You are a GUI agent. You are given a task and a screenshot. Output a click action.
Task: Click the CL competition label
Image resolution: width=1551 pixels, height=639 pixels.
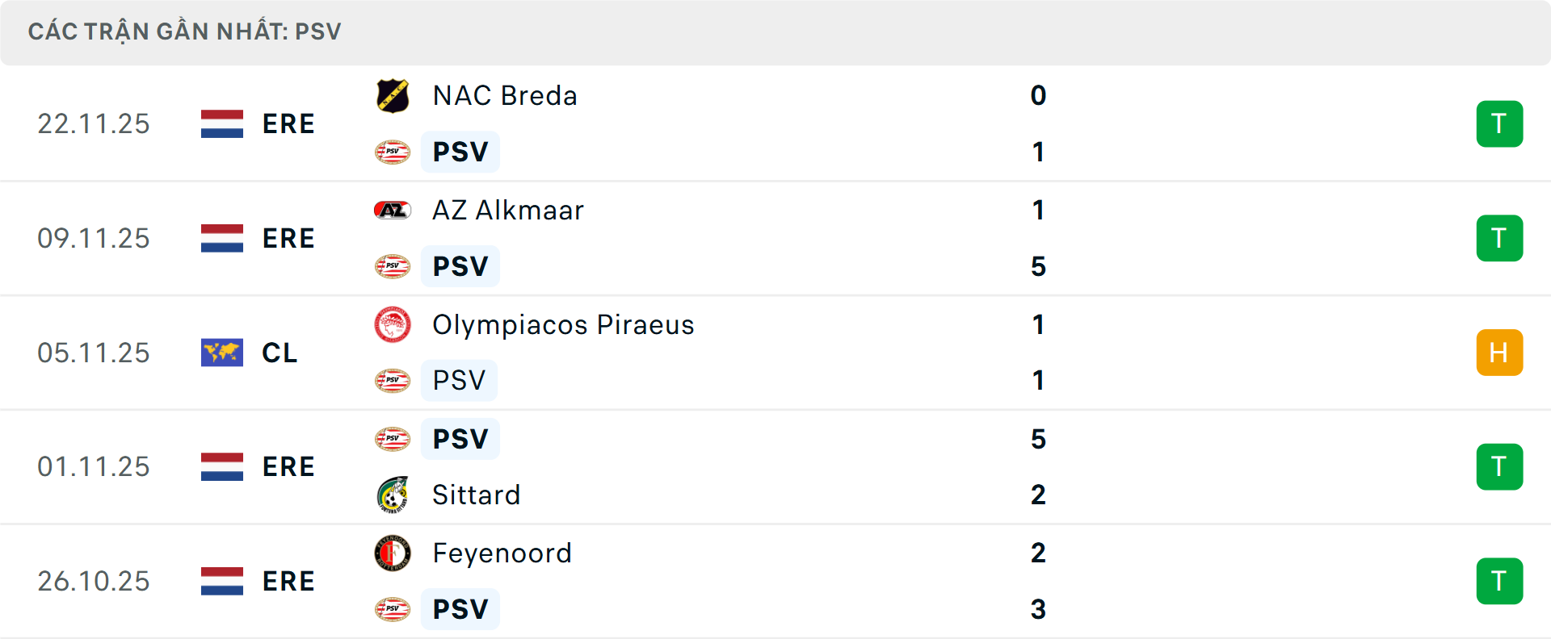point(280,353)
